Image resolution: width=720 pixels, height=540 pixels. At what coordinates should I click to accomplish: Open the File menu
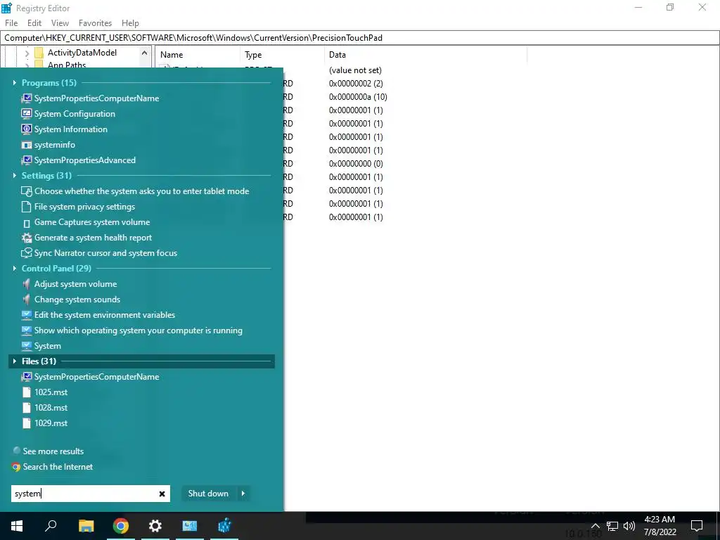11,23
